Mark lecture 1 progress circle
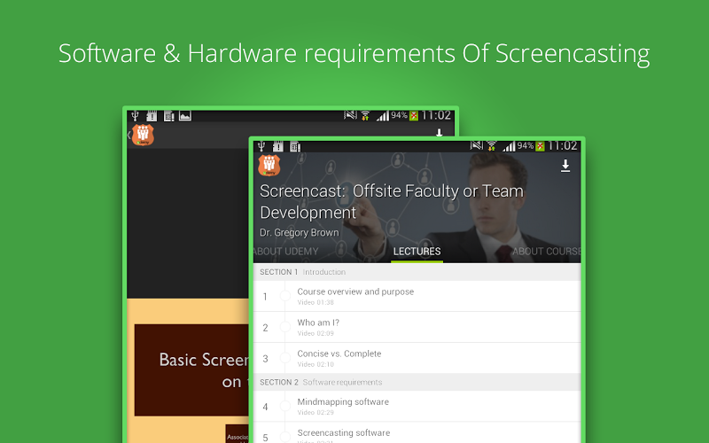Screen dimensions: 709x443 click(x=284, y=296)
